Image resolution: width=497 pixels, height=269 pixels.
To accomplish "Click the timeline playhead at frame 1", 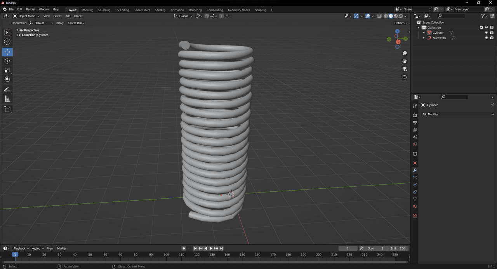I will (x=15, y=255).
